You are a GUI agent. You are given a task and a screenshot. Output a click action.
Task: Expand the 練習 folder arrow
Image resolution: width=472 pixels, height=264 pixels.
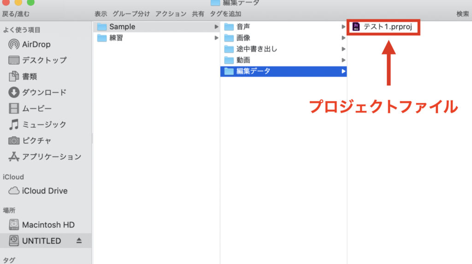click(x=216, y=38)
